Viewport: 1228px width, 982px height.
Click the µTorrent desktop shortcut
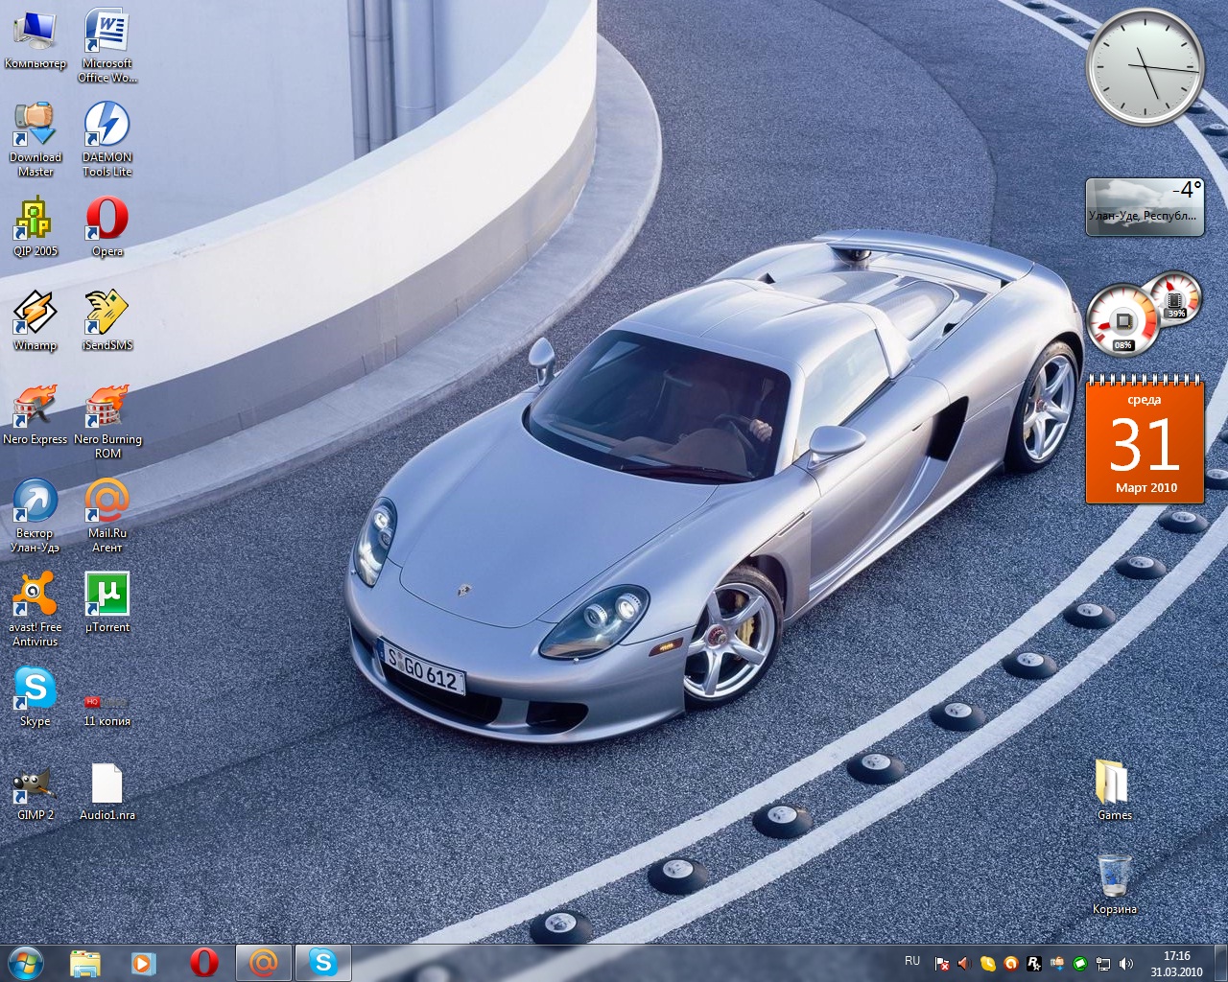[x=106, y=596]
